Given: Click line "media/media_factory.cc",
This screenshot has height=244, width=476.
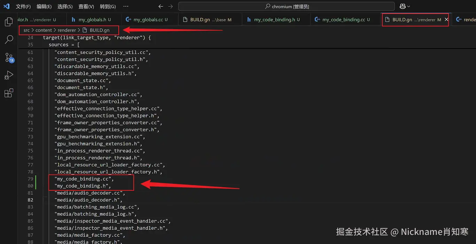Looking at the screenshot, I should (89, 235).
